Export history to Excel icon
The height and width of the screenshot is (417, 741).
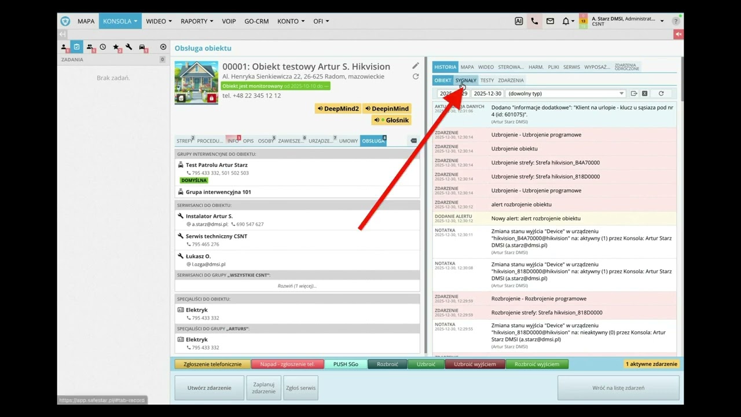pos(644,93)
